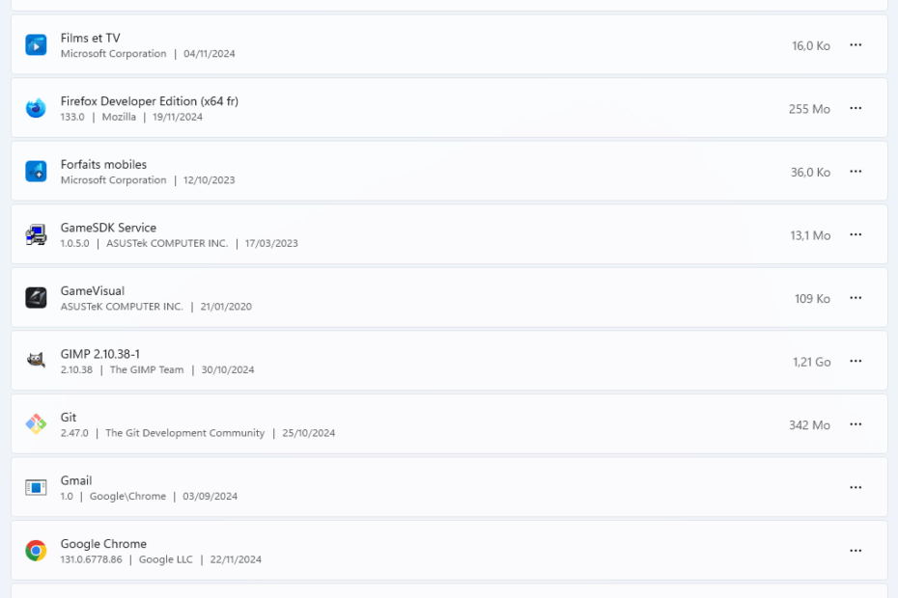Show options menu for GameSDK Service
The height and width of the screenshot is (598, 898).
[856, 234]
